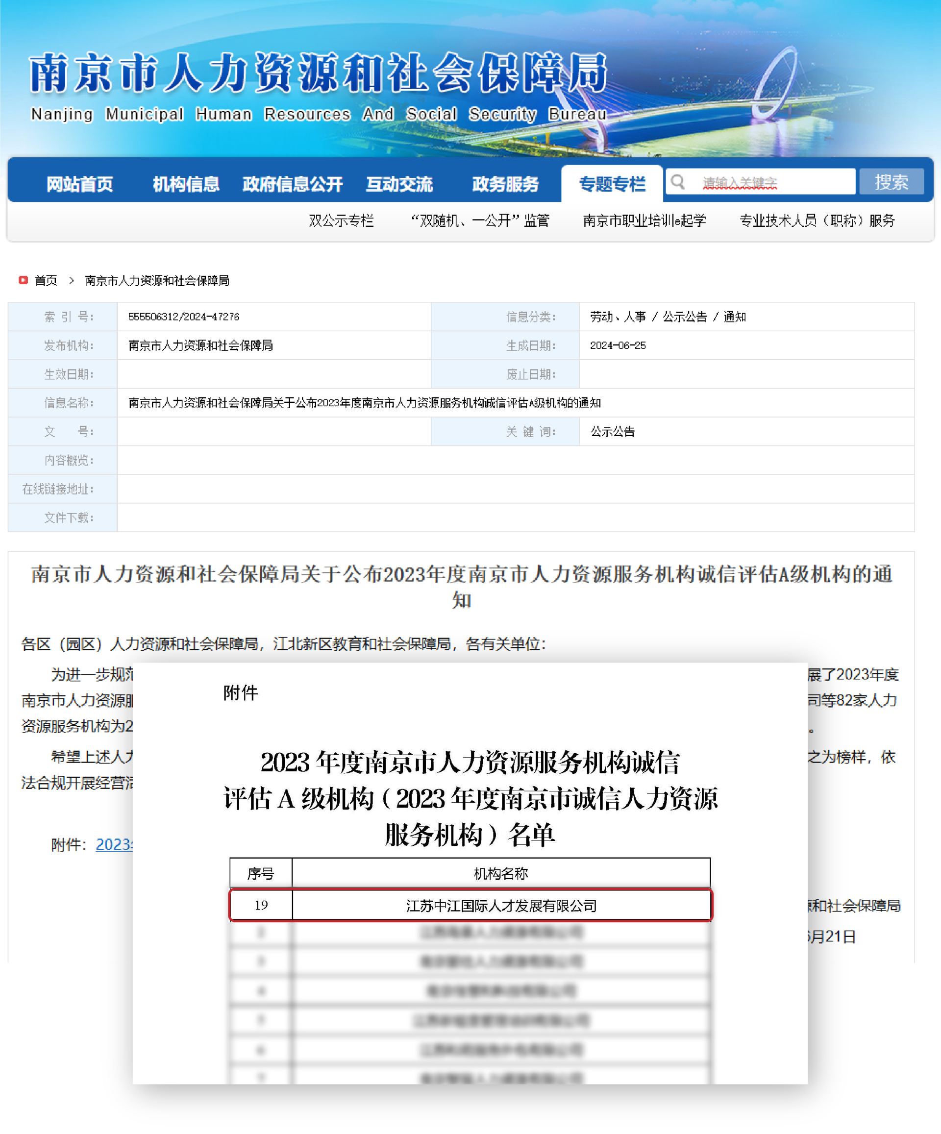Click 附件 heading in the popup
The width and height of the screenshot is (941, 1134).
coord(240,692)
